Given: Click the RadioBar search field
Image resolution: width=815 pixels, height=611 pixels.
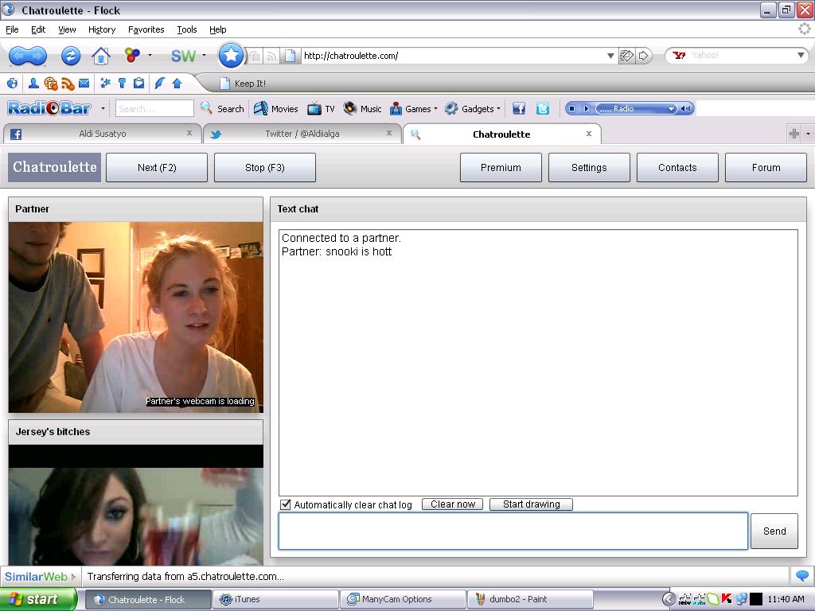Looking at the screenshot, I should point(154,108).
